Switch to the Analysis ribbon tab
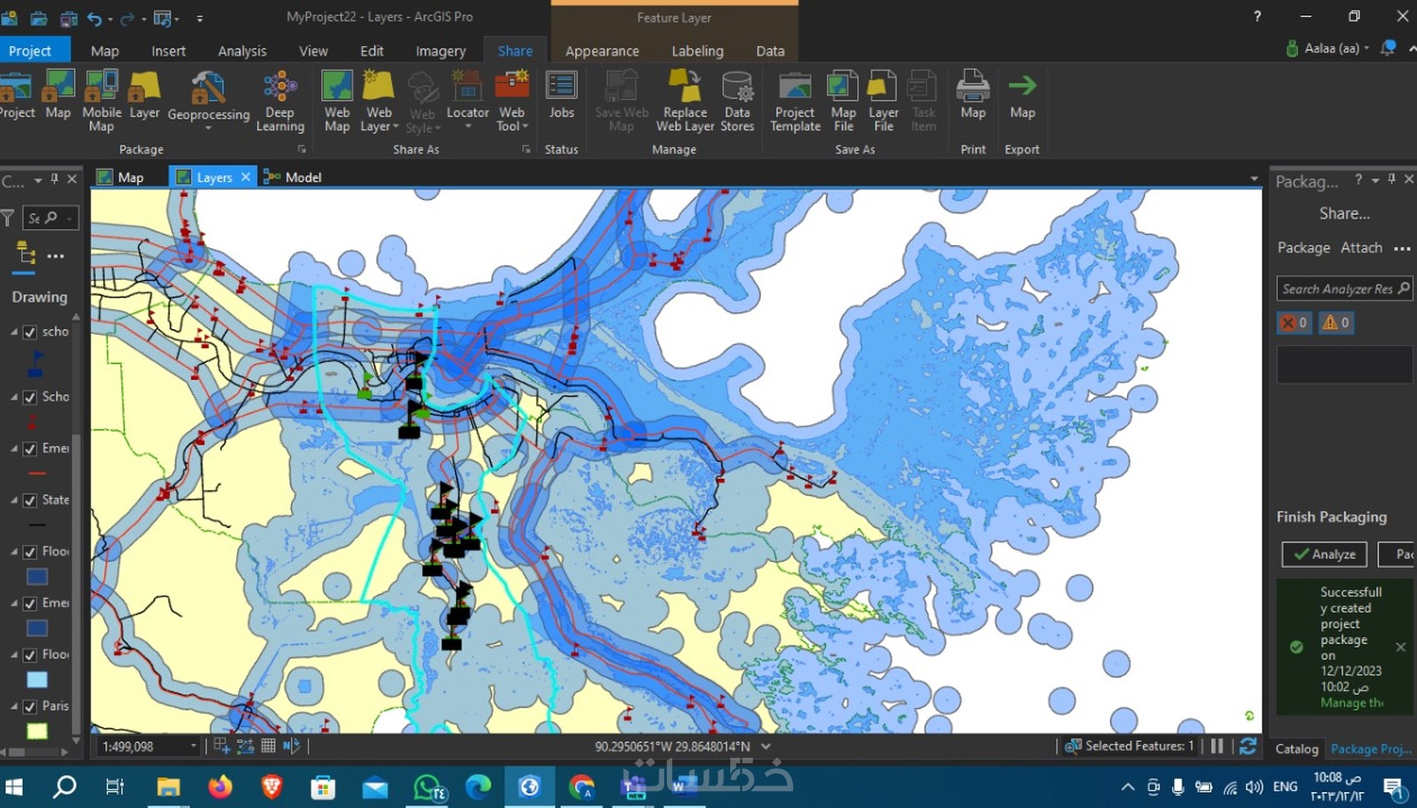This screenshot has height=808, width=1417. coord(242,50)
